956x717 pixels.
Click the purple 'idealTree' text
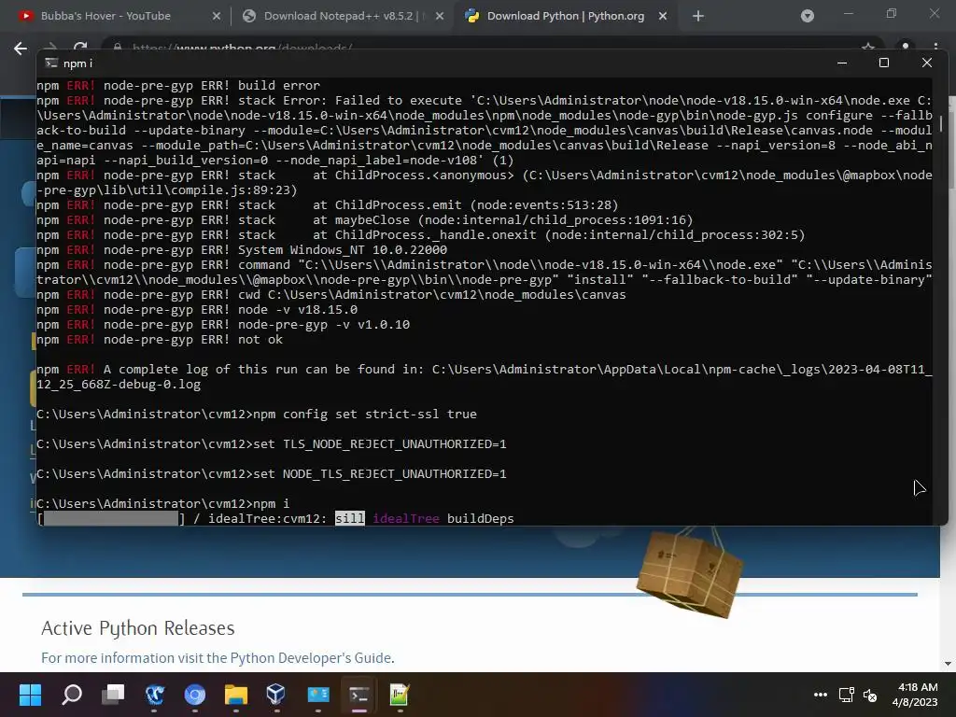pyautogui.click(x=406, y=518)
